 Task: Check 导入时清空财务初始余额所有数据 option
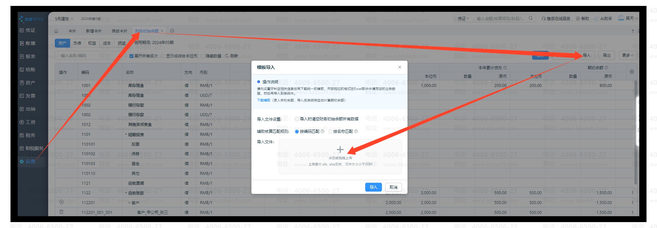tap(297, 119)
